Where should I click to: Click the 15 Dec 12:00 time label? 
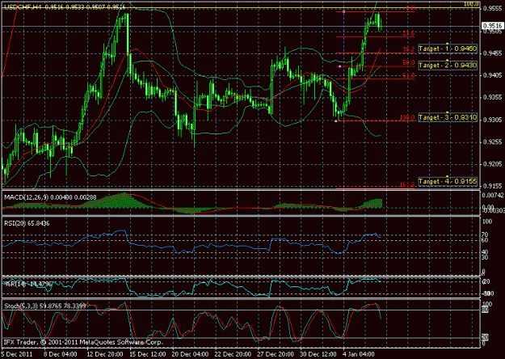point(147,354)
